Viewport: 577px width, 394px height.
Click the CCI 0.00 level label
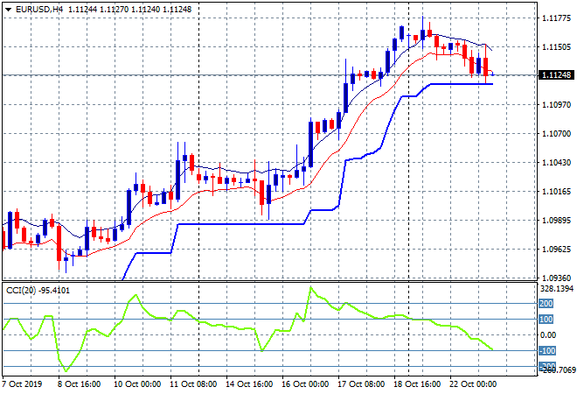[x=548, y=335]
